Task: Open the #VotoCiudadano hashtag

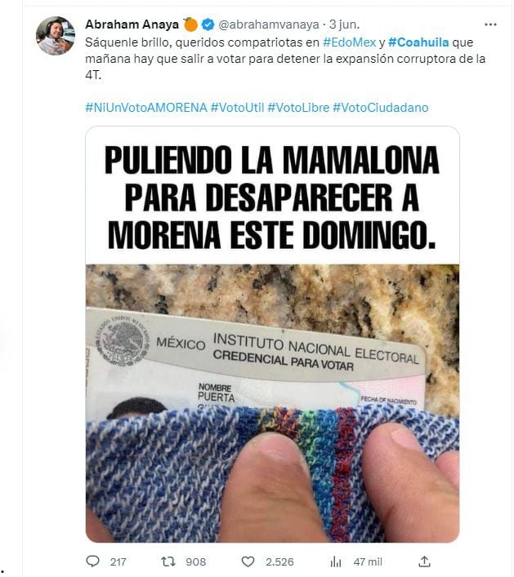Action: point(381,108)
